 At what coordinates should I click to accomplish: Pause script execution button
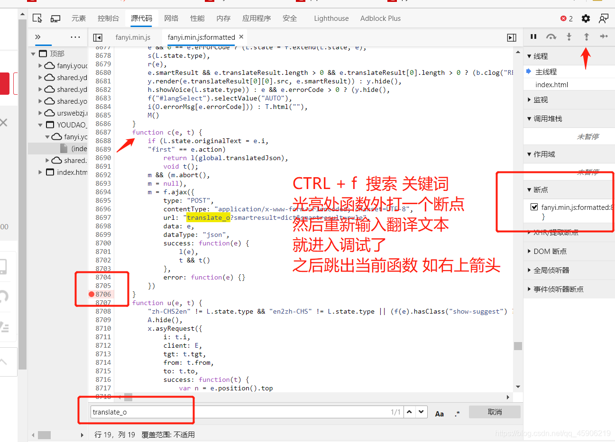pyautogui.click(x=533, y=36)
